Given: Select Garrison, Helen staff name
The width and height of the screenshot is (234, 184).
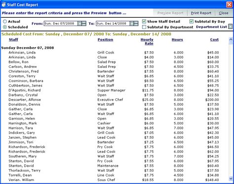Looking at the screenshot, I should click(22, 119).
